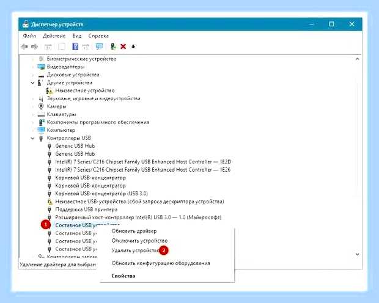Click the Компоненты программного обеспечения icon
Image resolution: width=379 pixels, height=303 pixels.
[x=42, y=122]
